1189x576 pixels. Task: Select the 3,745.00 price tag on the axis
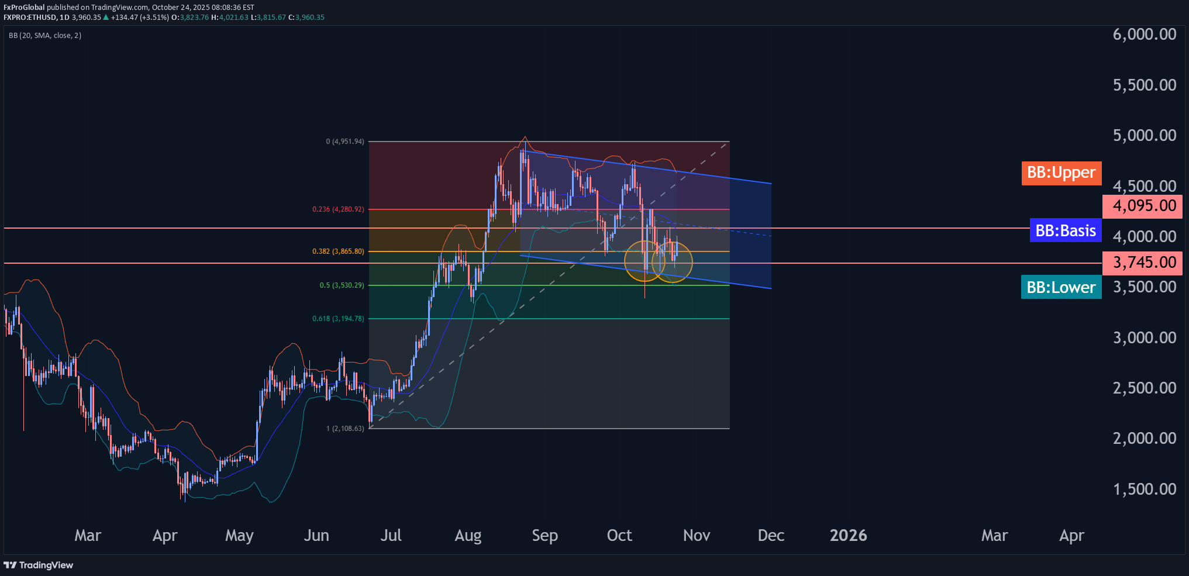pos(1143,263)
